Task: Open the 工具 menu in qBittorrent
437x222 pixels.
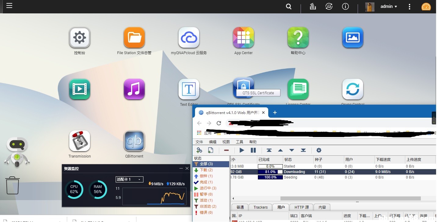Action: (240, 142)
